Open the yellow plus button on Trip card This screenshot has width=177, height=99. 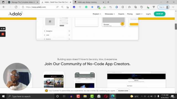click(x=122, y=24)
